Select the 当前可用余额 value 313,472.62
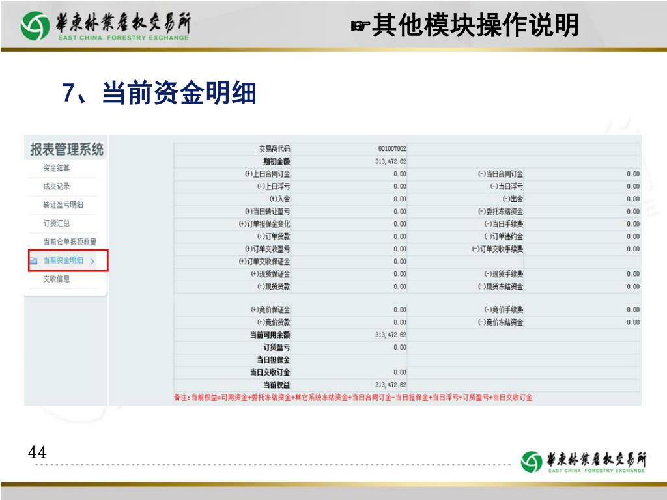The height and width of the screenshot is (500, 667). [x=391, y=335]
